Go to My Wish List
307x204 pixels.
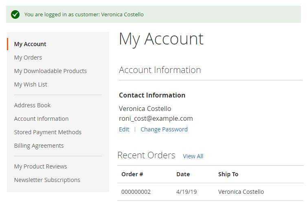click(x=31, y=84)
